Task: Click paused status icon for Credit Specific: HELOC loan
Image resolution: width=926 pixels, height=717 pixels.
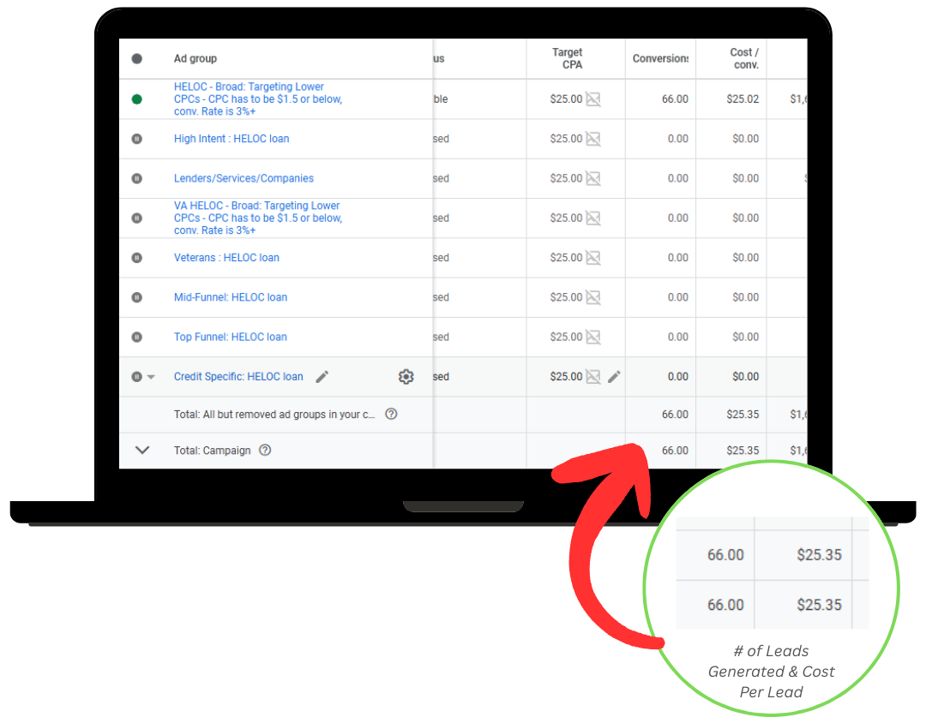Action: click(x=137, y=377)
